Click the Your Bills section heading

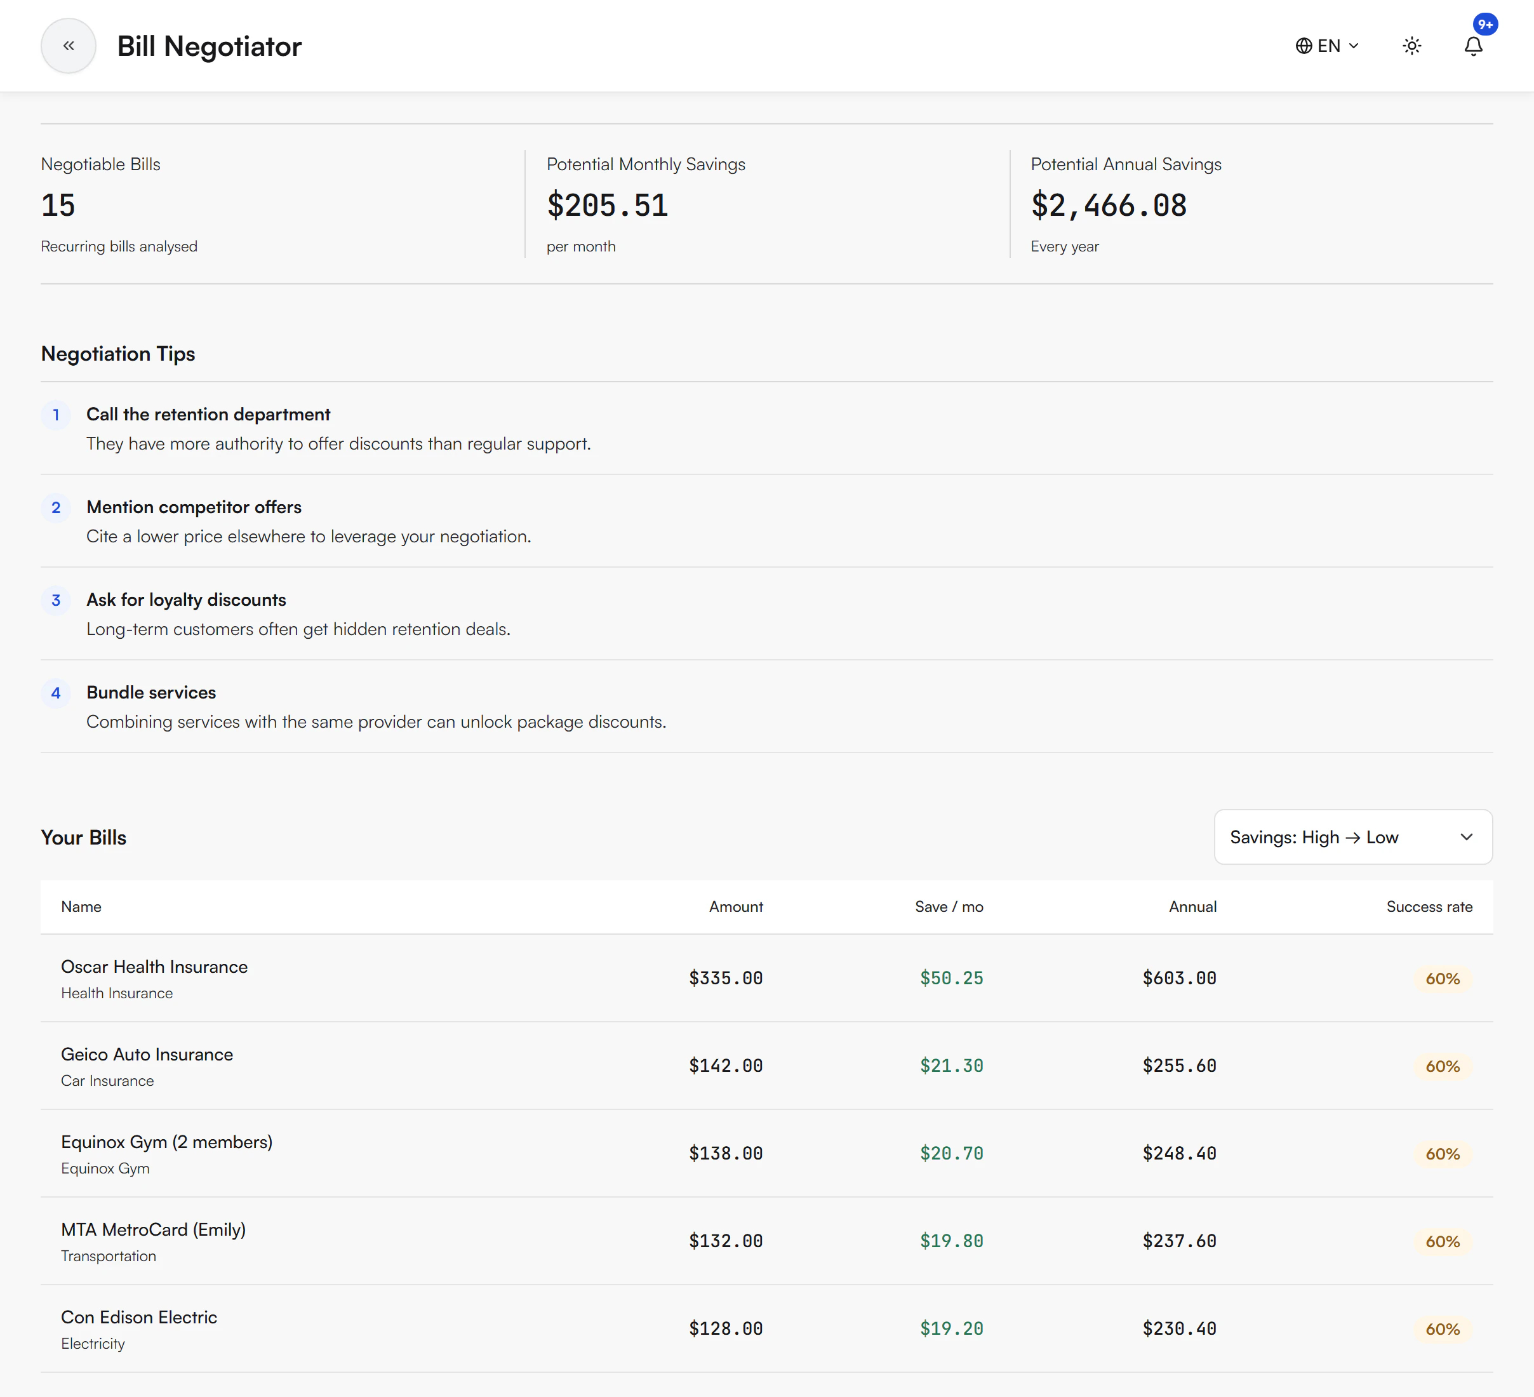click(x=84, y=837)
